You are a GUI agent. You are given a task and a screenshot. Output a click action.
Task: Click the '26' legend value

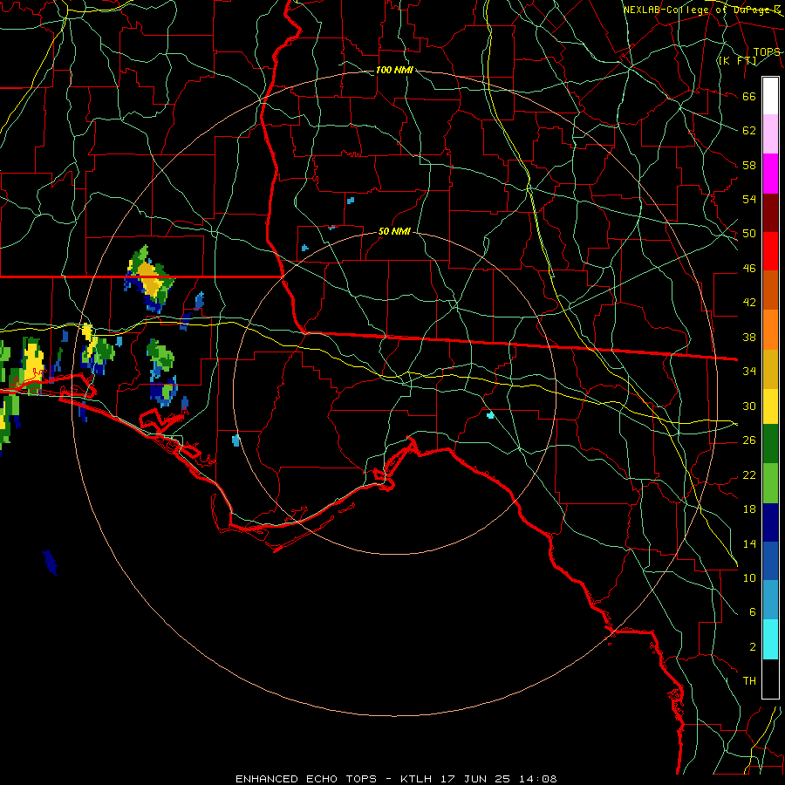click(x=749, y=440)
